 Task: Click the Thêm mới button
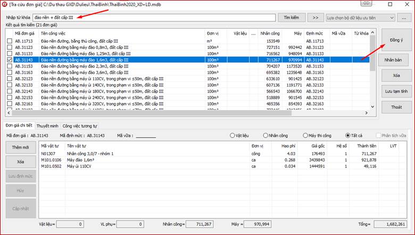(x=20, y=147)
